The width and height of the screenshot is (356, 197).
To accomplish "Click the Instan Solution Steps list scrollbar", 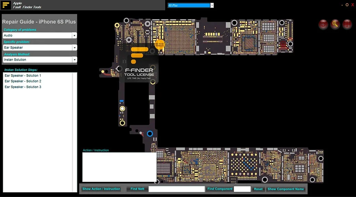I will (74, 132).
